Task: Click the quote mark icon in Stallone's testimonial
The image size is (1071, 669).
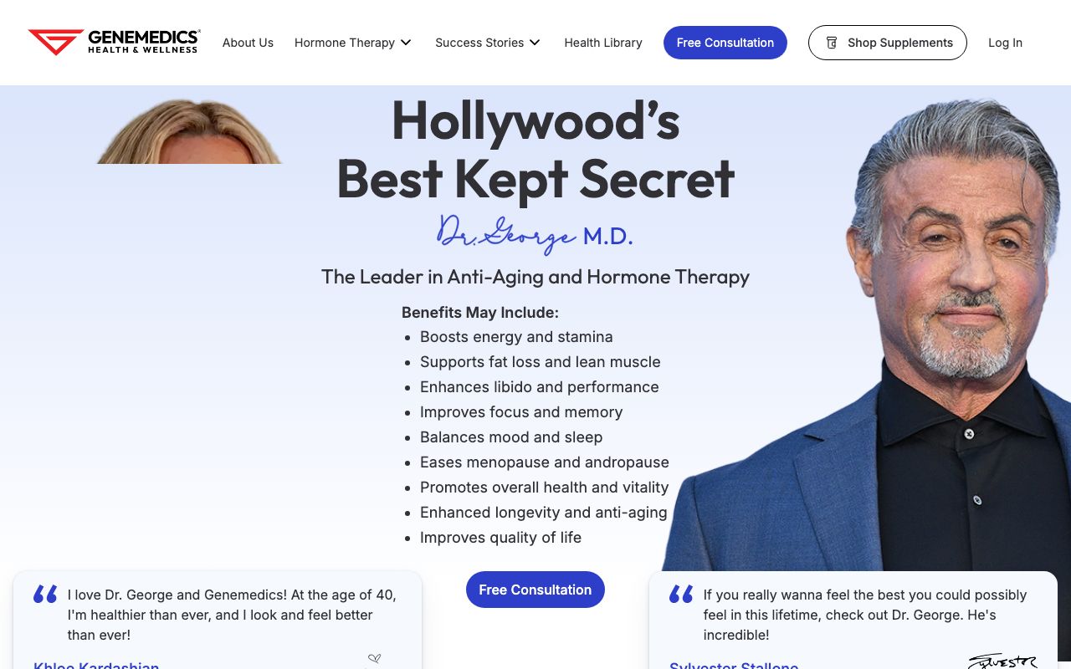Action: tap(681, 595)
